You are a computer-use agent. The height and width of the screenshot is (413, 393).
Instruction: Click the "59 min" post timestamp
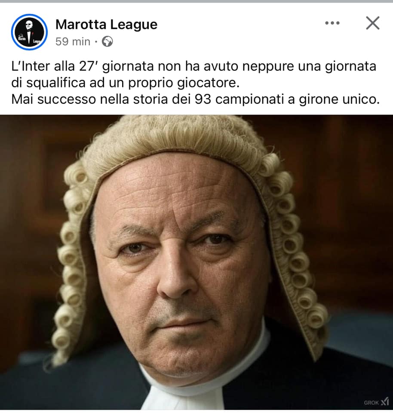point(73,42)
